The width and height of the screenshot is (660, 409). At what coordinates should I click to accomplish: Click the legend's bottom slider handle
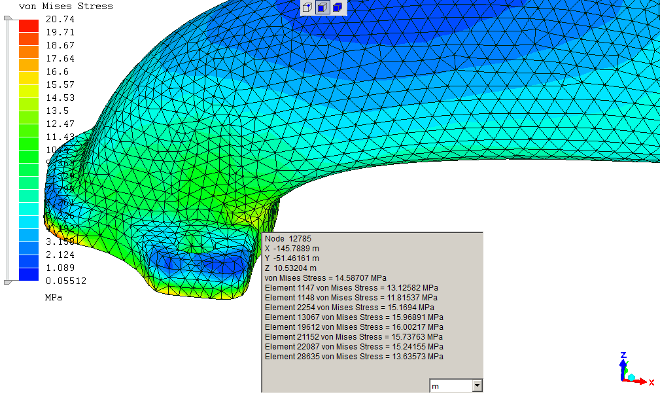coord(8,282)
